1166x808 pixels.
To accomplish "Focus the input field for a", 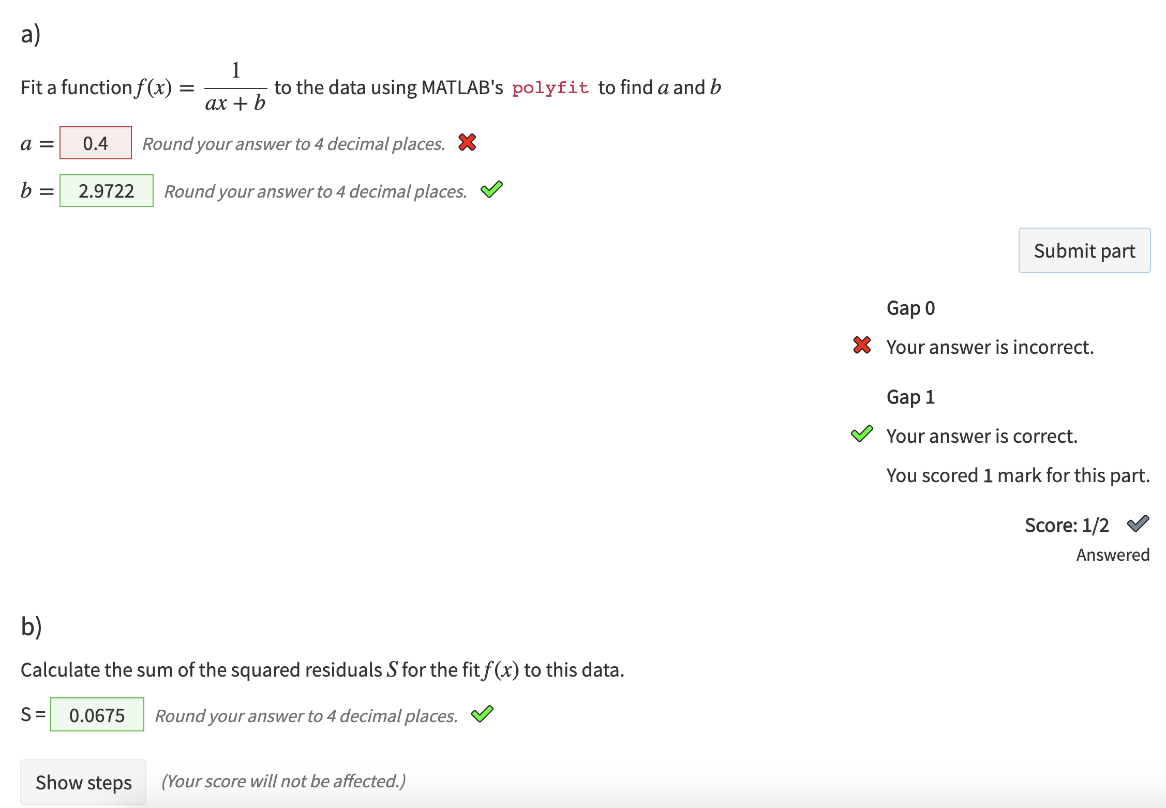I will point(96,143).
